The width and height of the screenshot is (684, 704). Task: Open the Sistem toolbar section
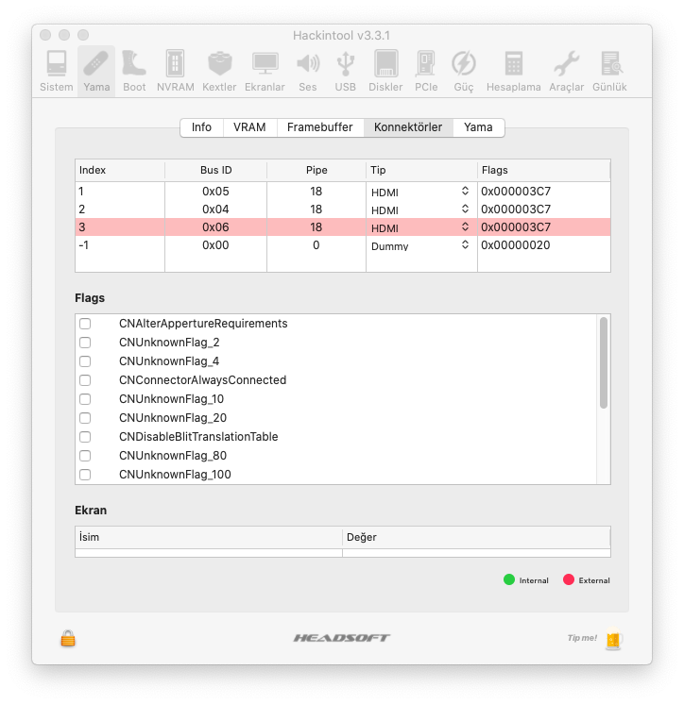tap(57, 71)
